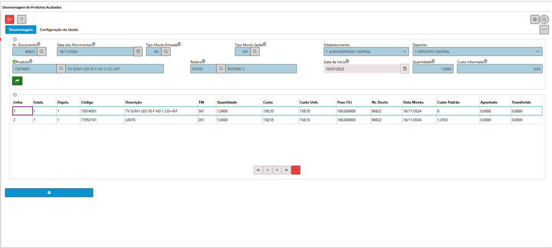Image resolution: width=552 pixels, height=248 pixels.
Task: Click the round magnifier search icon at top right
Action: pos(544,19)
